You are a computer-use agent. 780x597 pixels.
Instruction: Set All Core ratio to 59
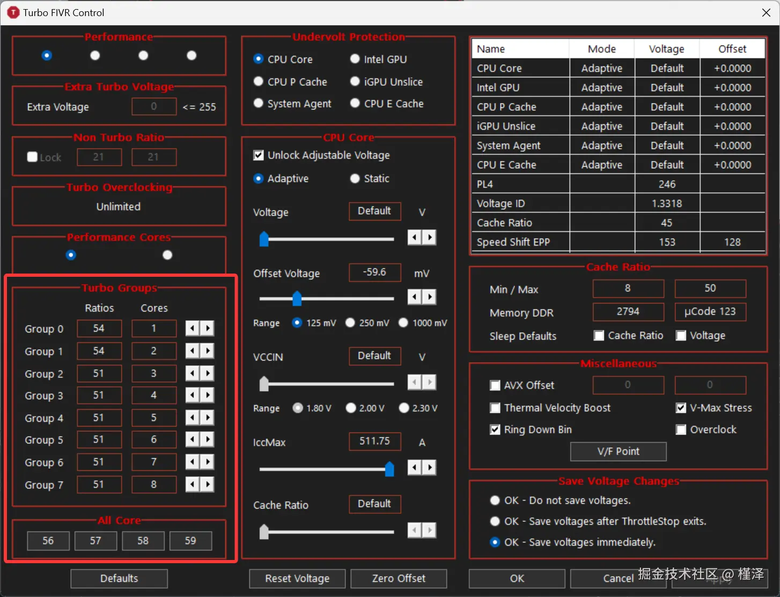click(x=190, y=541)
